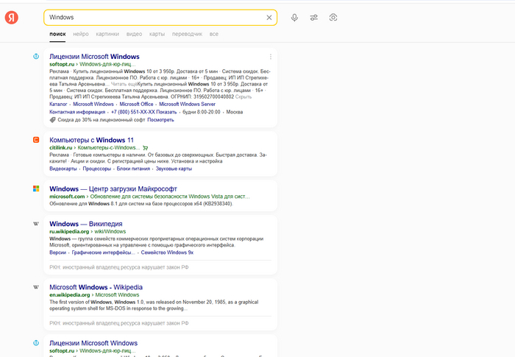This screenshot has width=515, height=357.
Task: Switch to the поиск tab
Action: point(57,34)
